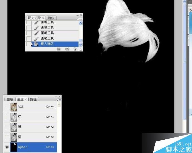This screenshot has width=192, height=153.
Task: Hide the Alpha 1 channel eye
Action: click(x=7, y=147)
